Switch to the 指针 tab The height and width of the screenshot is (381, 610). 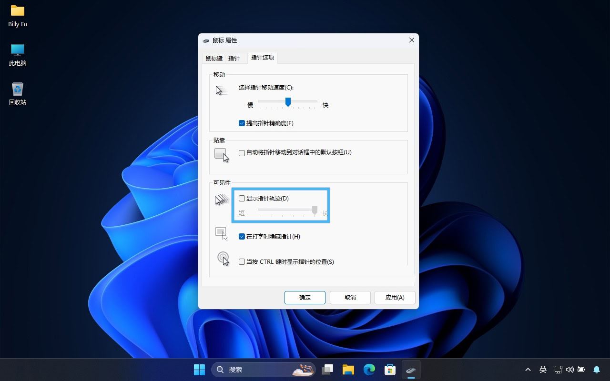tap(234, 59)
